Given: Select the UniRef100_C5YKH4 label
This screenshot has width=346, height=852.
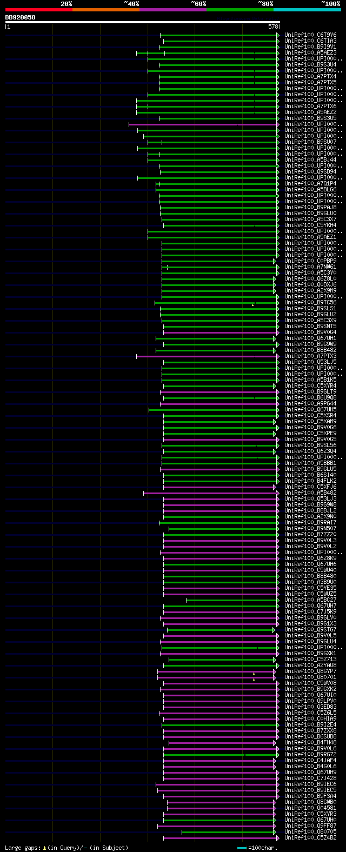Looking at the screenshot, I should tap(311, 225).
